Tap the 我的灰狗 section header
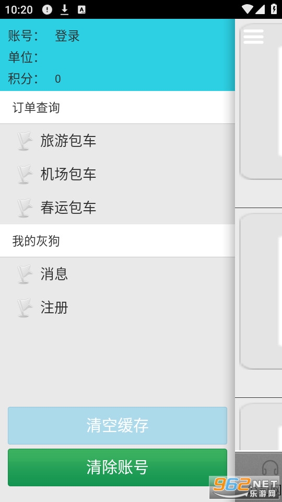The image size is (282, 502). pyautogui.click(x=118, y=241)
